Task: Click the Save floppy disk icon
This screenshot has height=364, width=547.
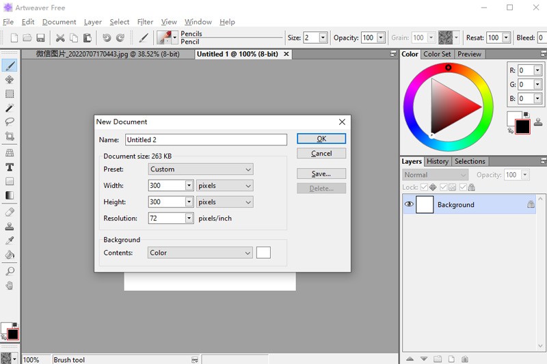Action: point(40,38)
